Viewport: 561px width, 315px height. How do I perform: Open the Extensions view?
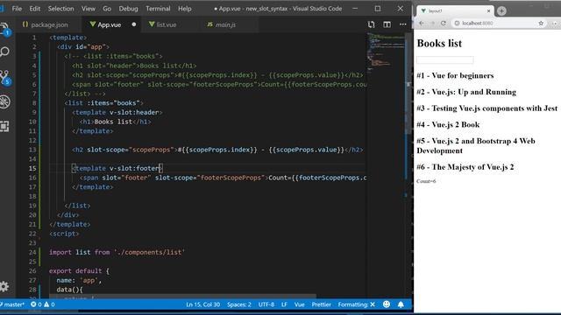click(x=4, y=126)
